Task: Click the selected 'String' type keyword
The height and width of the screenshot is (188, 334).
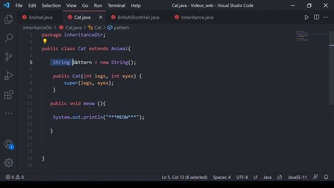Action: click(x=61, y=63)
